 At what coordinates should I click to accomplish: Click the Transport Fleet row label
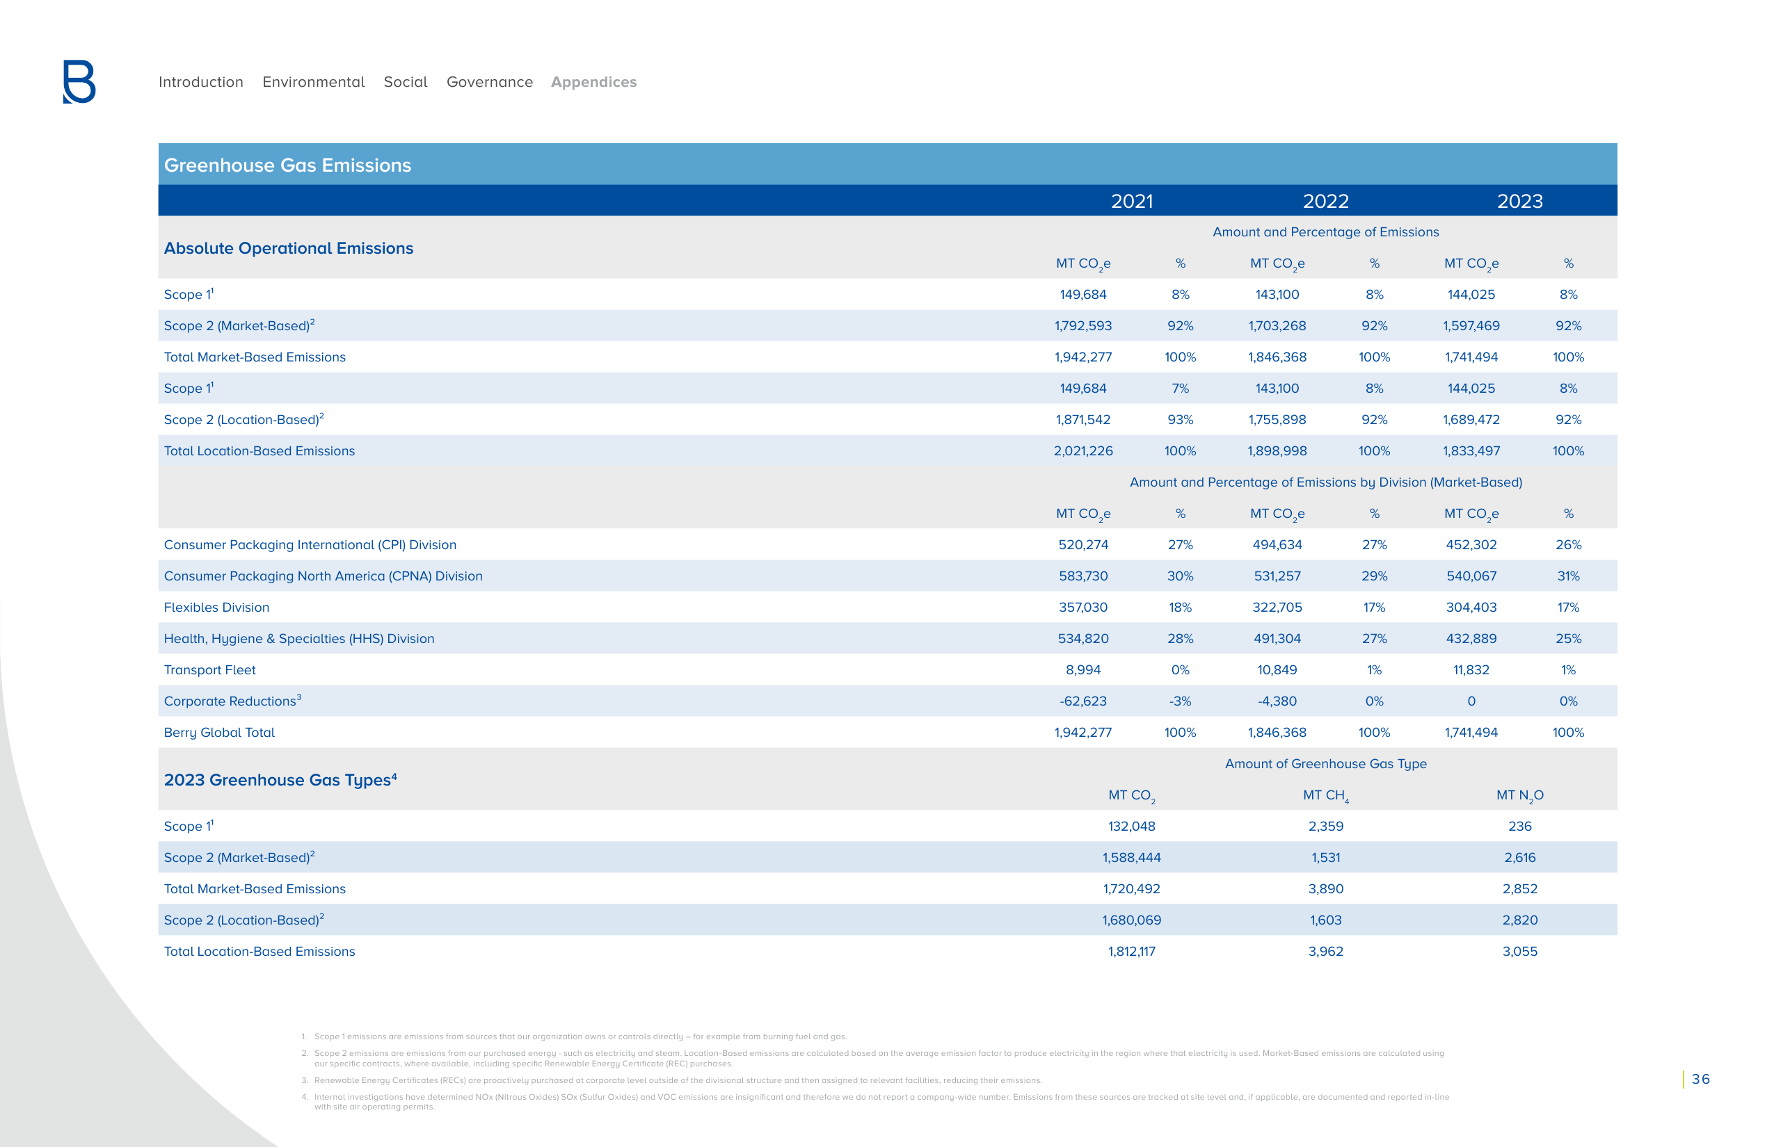click(209, 669)
